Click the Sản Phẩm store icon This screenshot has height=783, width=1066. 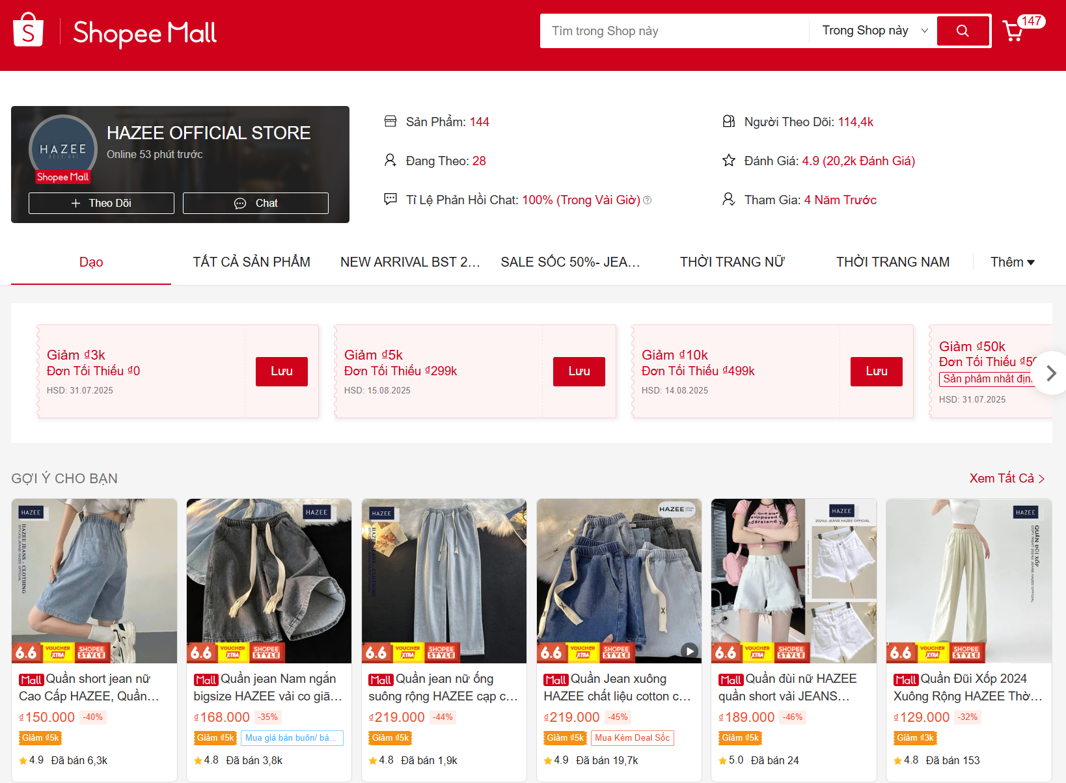390,122
